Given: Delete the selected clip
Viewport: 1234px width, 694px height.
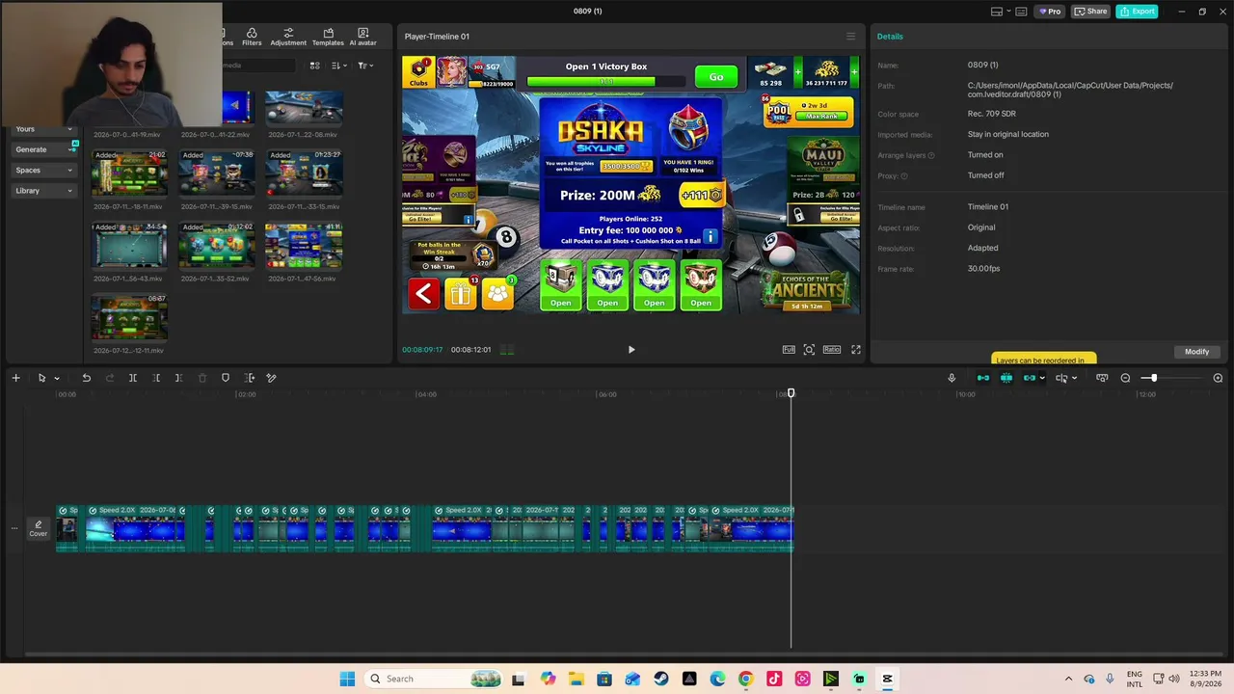Looking at the screenshot, I should coord(202,378).
